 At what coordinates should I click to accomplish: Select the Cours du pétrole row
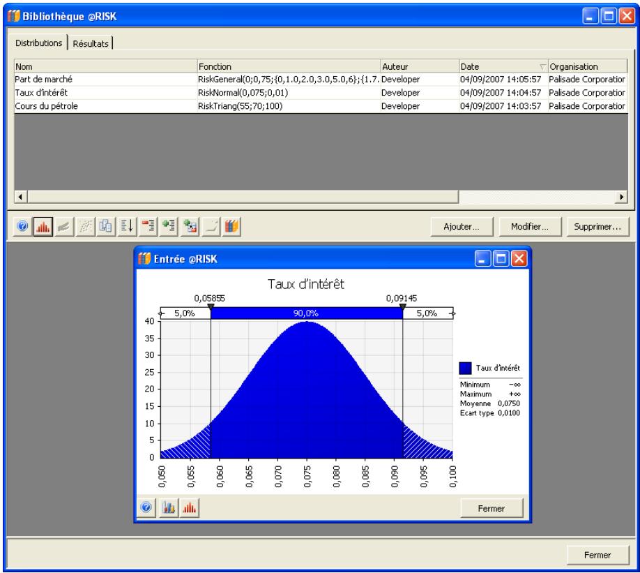(x=105, y=105)
